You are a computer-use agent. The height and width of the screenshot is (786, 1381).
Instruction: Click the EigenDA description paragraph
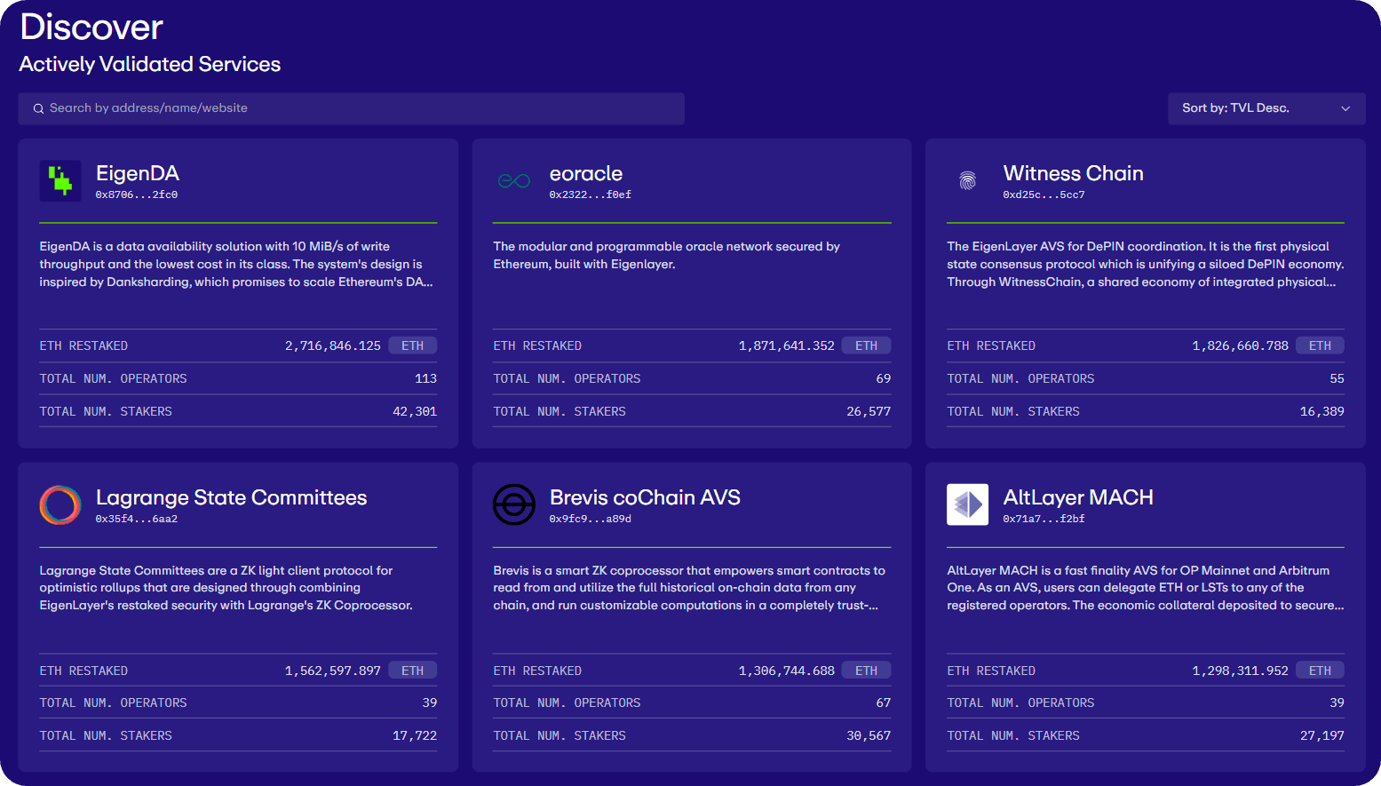click(236, 264)
